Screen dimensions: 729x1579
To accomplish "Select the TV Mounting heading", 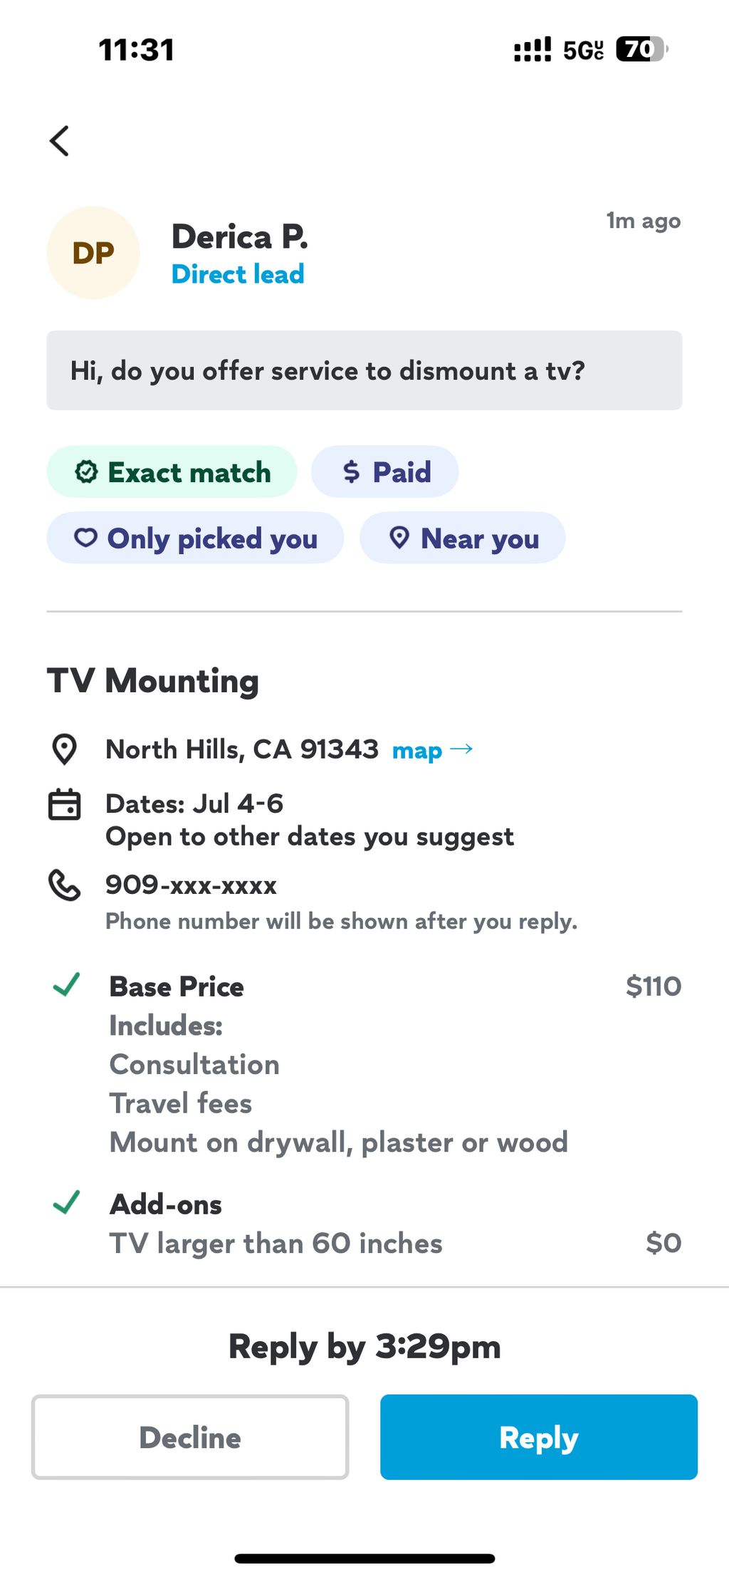I will tap(153, 681).
